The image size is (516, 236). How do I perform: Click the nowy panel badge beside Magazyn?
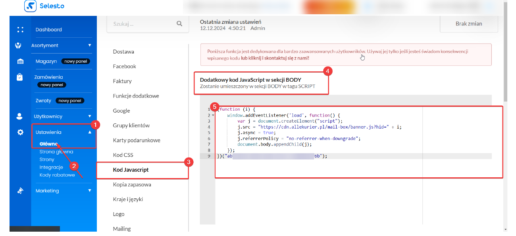[x=76, y=61]
